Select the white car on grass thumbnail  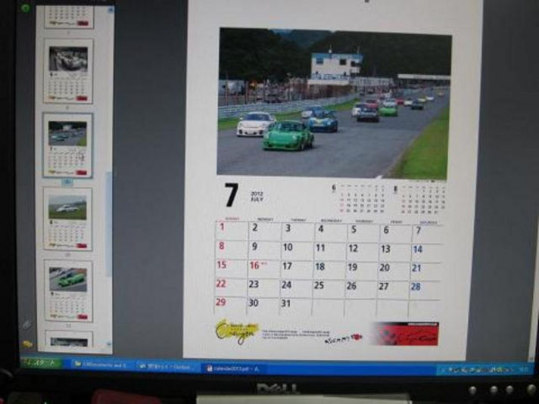tap(67, 219)
